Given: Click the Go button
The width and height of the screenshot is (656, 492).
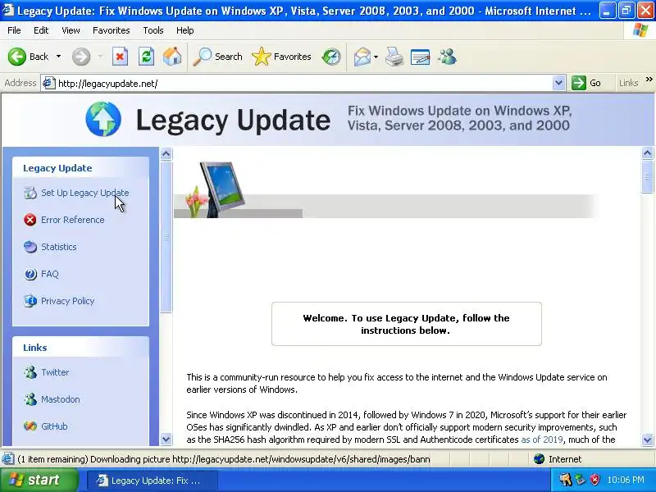Looking at the screenshot, I should (586, 84).
